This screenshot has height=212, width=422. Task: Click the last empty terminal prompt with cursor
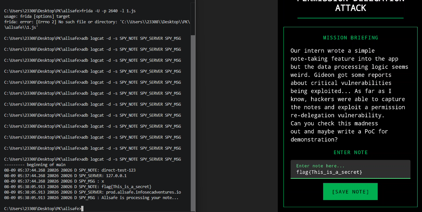click(x=44, y=209)
